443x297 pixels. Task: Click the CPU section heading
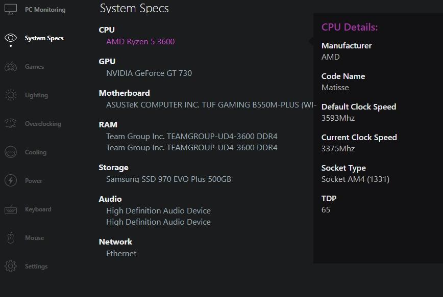[107, 30]
